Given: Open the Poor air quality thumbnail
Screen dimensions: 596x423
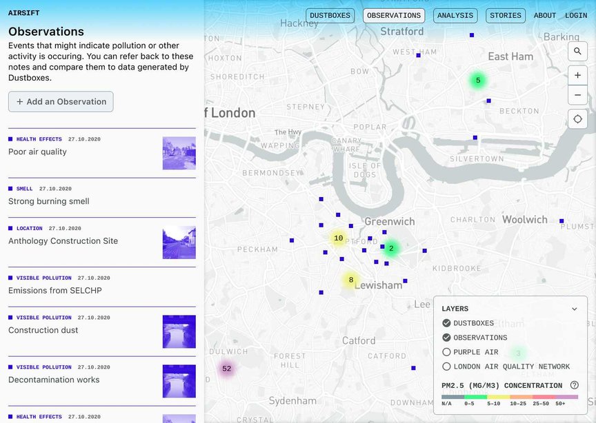Looking at the screenshot, I should (x=179, y=153).
